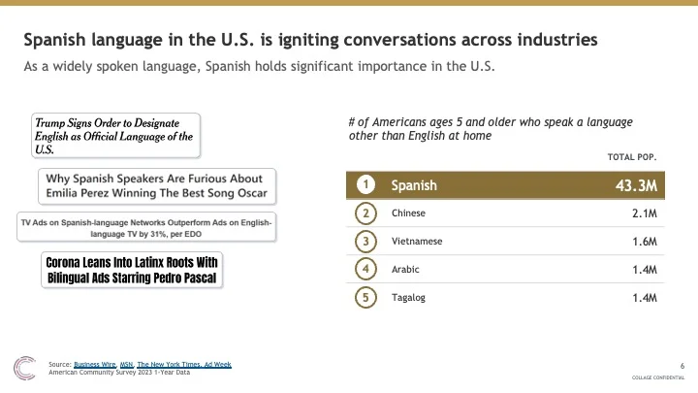Click the Collage logo icon

pyautogui.click(x=24, y=368)
